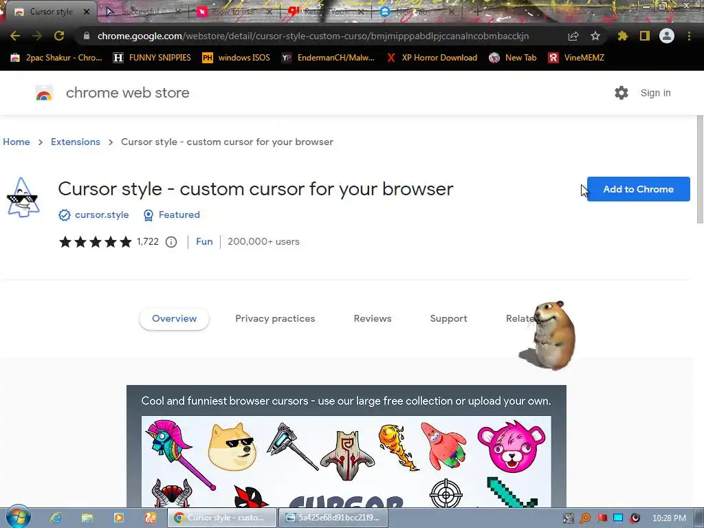Image resolution: width=704 pixels, height=528 pixels.
Task: Click the orange UC Browser taskbar icon
Action: point(151,518)
